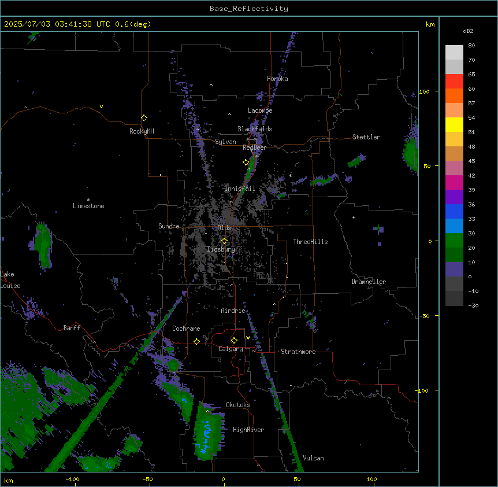Select the purple 39-36 dBZ legend swatch
The width and height of the screenshot is (498, 487).
pyautogui.click(x=454, y=197)
